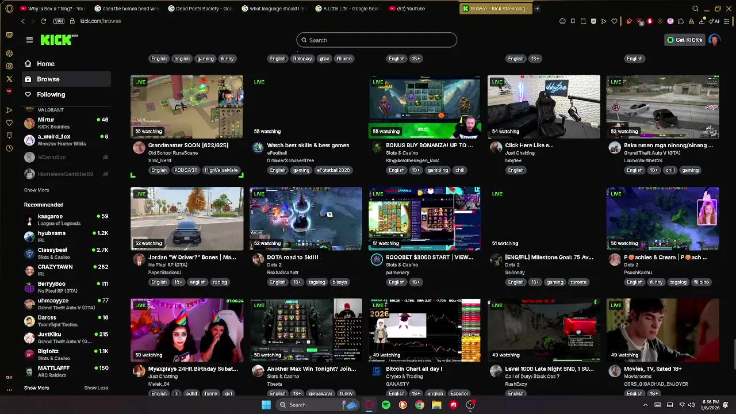This screenshot has width=736, height=414.
Task: Open Spotify from taskbar
Action: pos(386,405)
